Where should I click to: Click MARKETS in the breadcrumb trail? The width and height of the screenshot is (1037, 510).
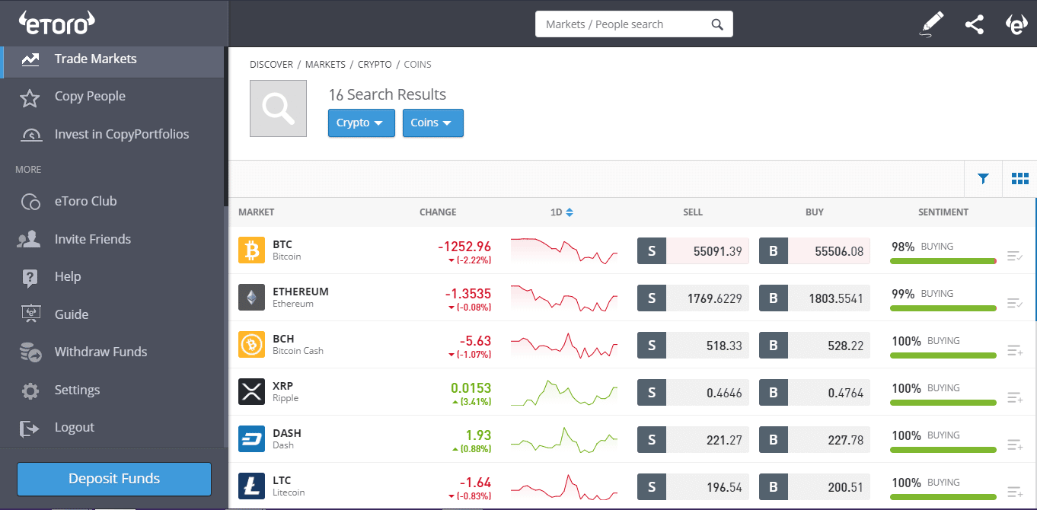325,64
